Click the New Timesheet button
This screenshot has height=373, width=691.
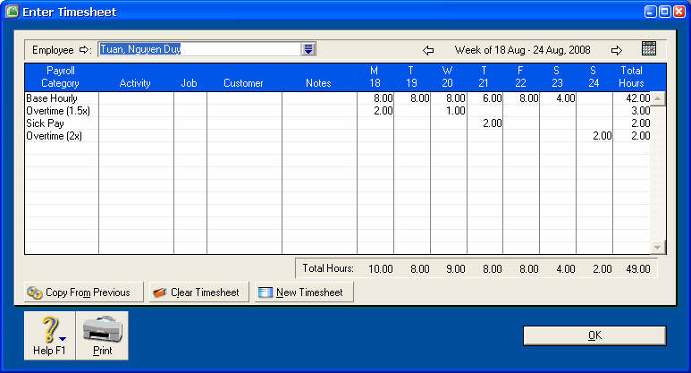(304, 292)
